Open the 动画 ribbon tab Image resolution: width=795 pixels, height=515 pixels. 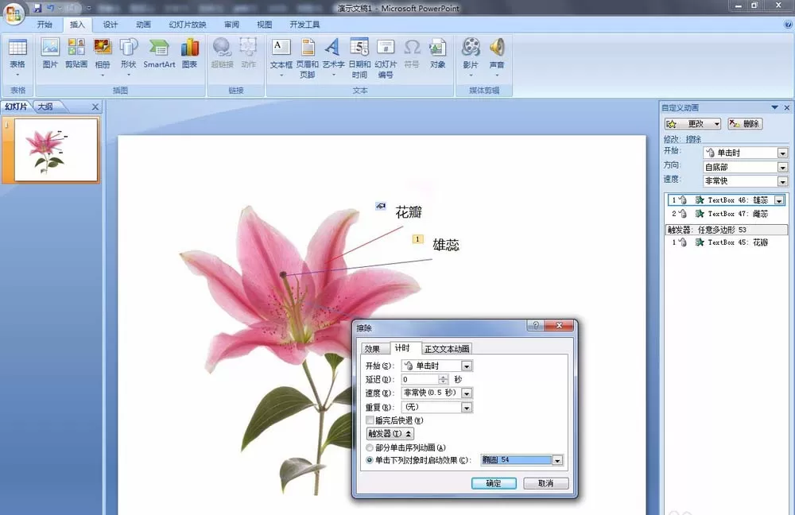143,25
